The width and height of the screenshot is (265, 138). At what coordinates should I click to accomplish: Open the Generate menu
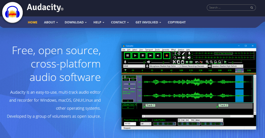166,50
